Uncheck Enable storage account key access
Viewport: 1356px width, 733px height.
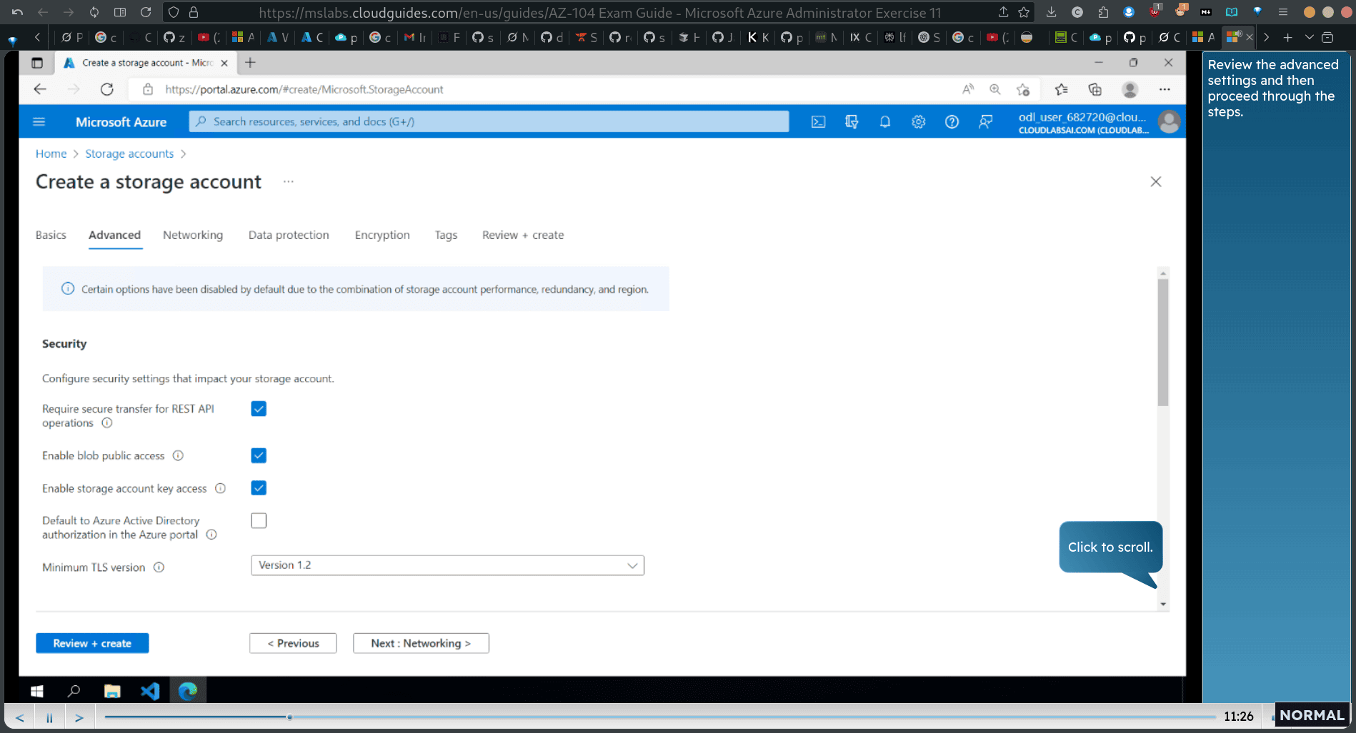click(x=259, y=488)
